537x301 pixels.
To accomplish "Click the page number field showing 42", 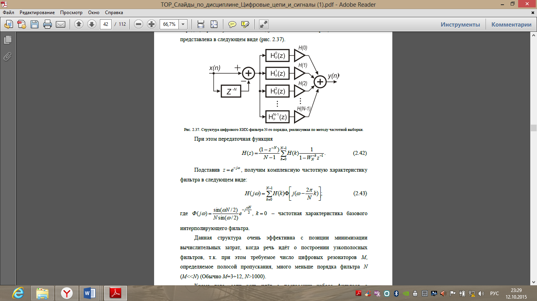I will [105, 24].
